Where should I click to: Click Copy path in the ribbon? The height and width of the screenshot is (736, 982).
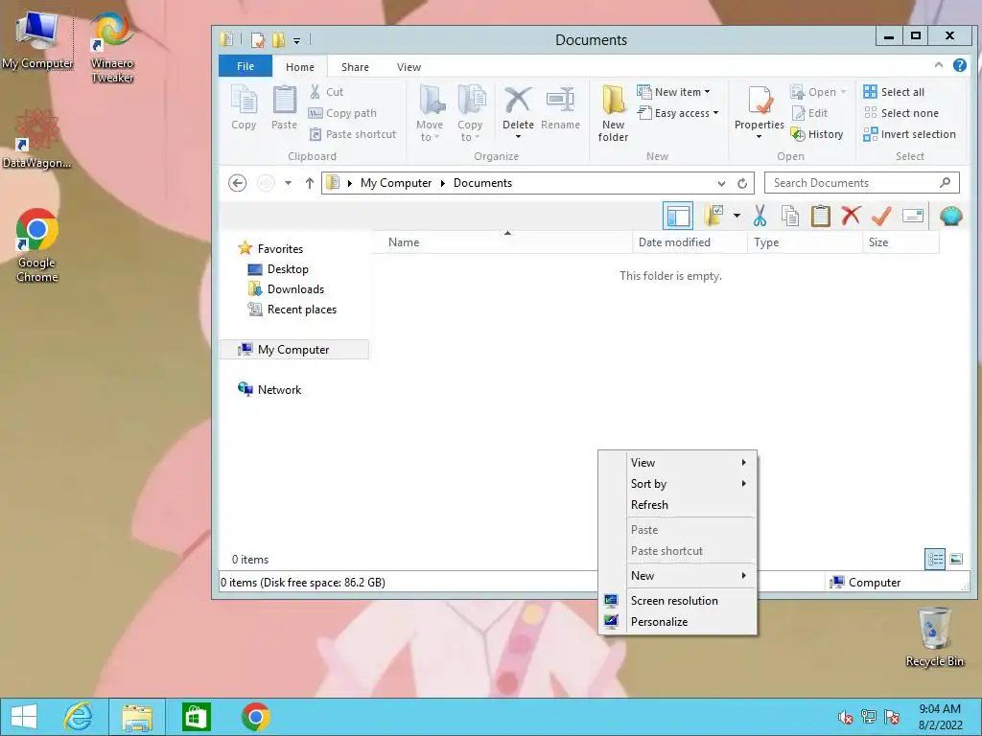[x=342, y=113]
